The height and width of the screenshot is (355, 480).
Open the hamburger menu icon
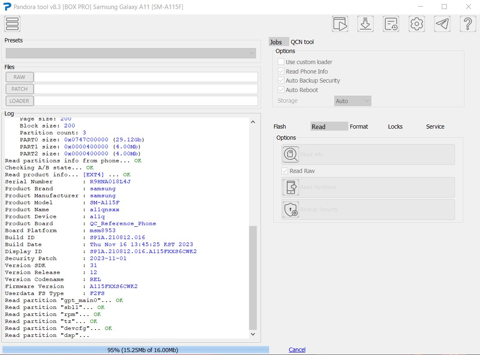[12, 24]
